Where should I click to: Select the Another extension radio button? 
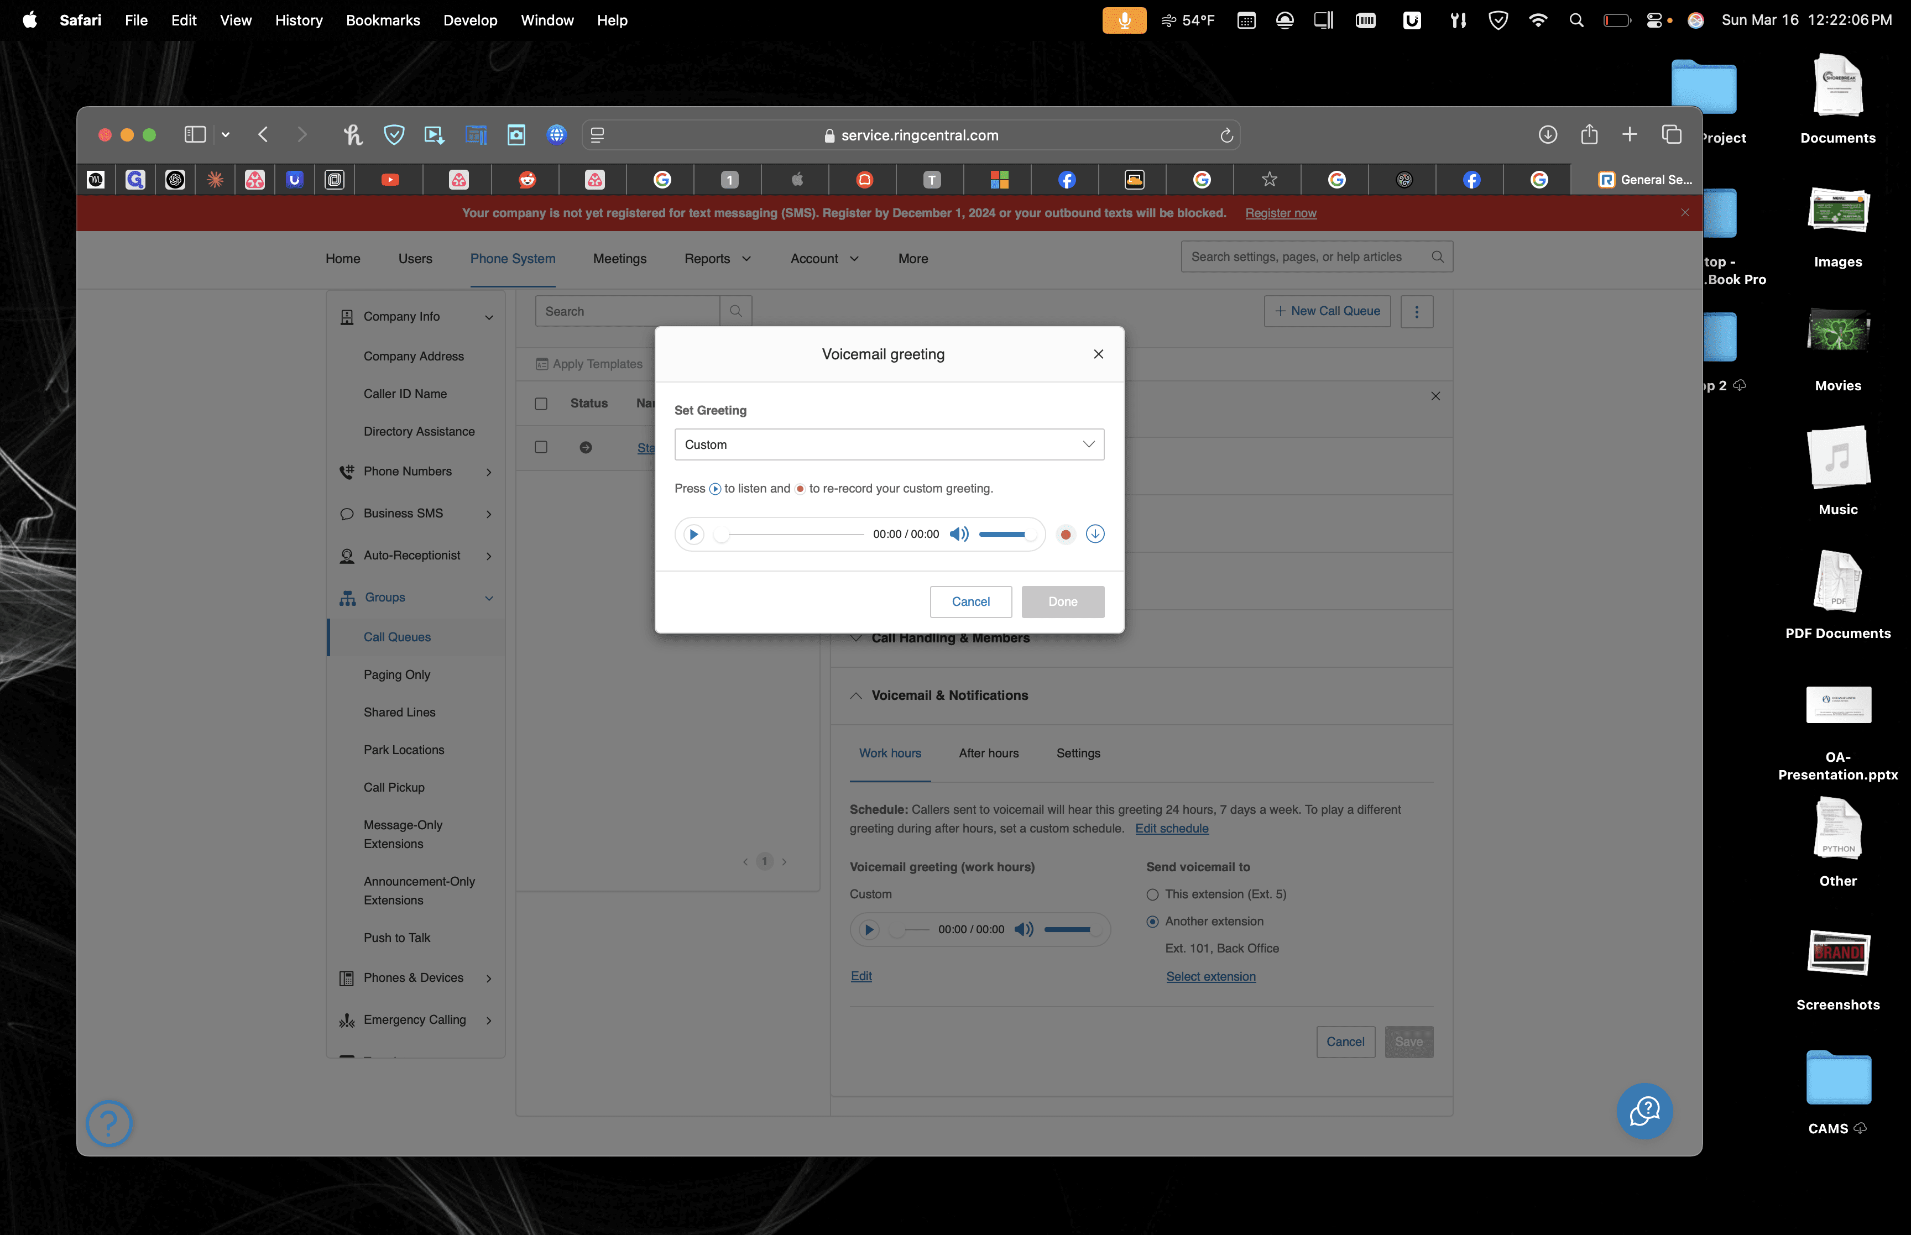[x=1152, y=922]
